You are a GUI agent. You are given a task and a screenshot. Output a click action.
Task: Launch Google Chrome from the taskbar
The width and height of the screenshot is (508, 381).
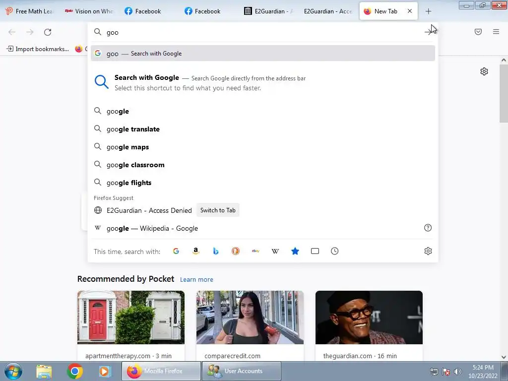(x=74, y=371)
